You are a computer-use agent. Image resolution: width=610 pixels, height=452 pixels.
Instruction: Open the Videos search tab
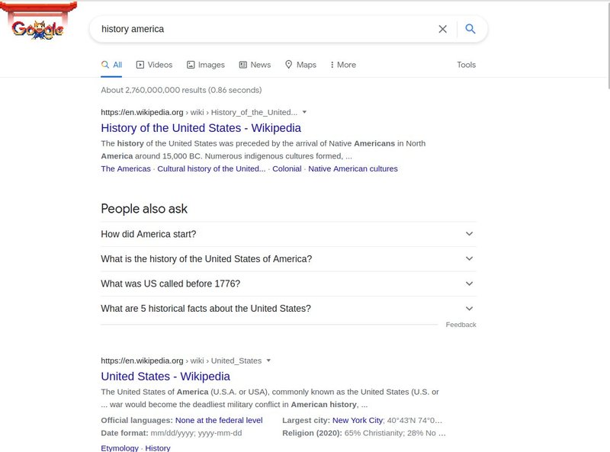(x=154, y=65)
